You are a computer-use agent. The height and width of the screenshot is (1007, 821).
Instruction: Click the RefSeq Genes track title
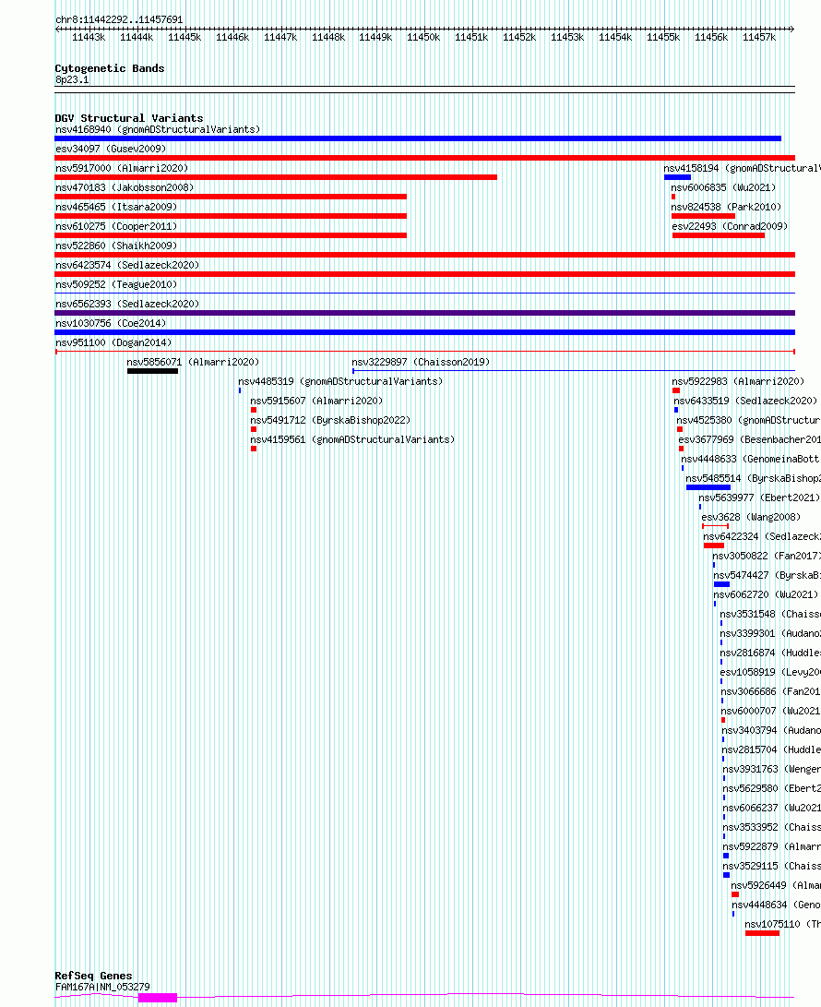click(93, 976)
